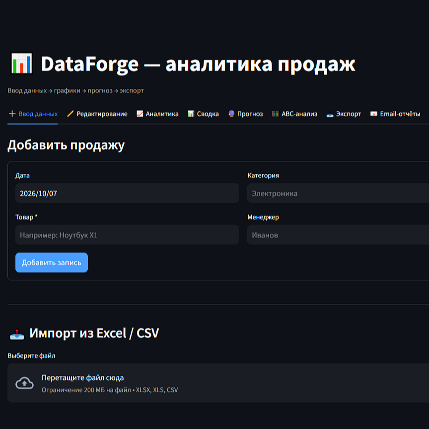
Task: Click the Товар input field
Action: pos(127,235)
